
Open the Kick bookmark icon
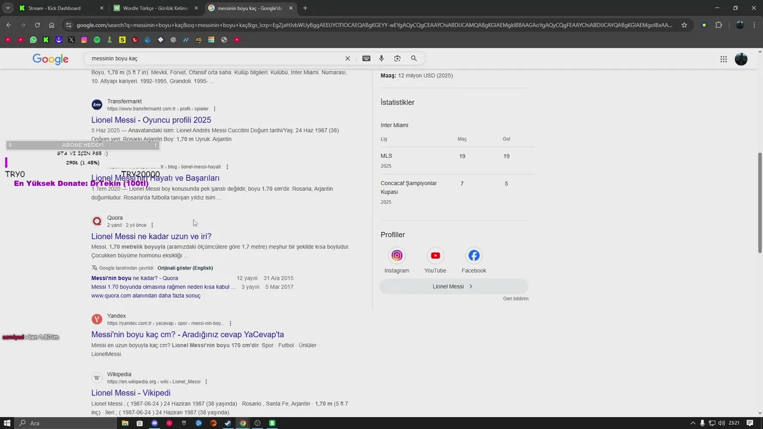click(46, 40)
